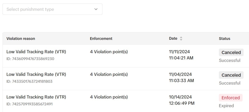Image resolution: width=249 pixels, height=112 pixels.
Task: Open the Select punishment type dropdown
Action: 52,9
